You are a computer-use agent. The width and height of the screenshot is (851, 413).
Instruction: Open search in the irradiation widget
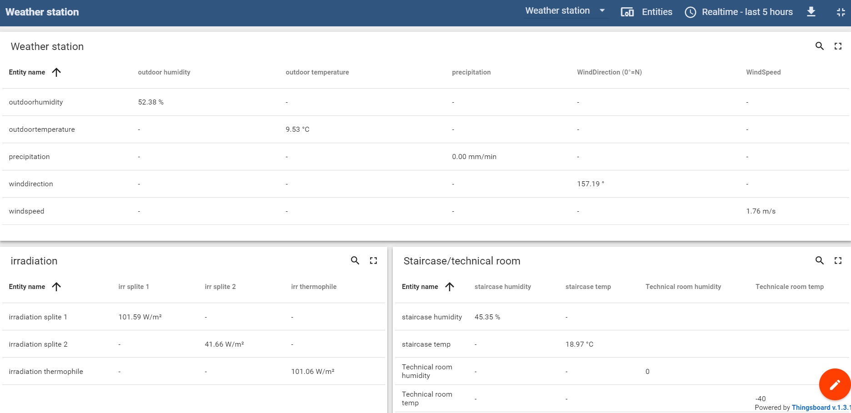[x=355, y=261]
